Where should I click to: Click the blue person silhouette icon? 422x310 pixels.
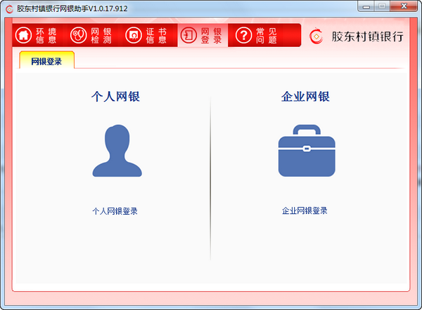[117, 151]
